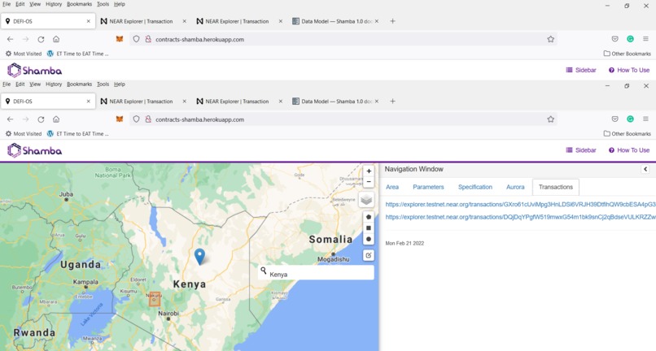Open the Parameters tab
The width and height of the screenshot is (656, 351).
click(428, 187)
